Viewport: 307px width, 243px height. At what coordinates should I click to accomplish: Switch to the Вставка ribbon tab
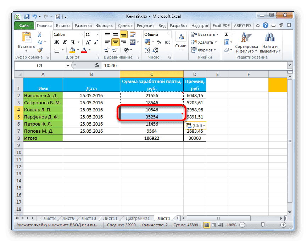pyautogui.click(x=63, y=25)
